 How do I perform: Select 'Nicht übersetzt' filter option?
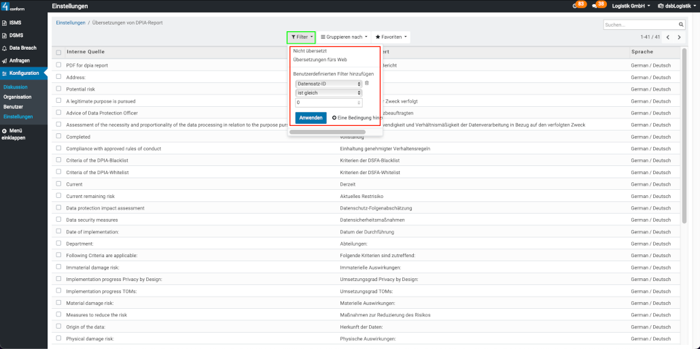click(310, 51)
